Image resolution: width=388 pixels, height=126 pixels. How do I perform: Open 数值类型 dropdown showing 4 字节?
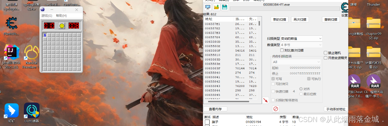[301, 45]
